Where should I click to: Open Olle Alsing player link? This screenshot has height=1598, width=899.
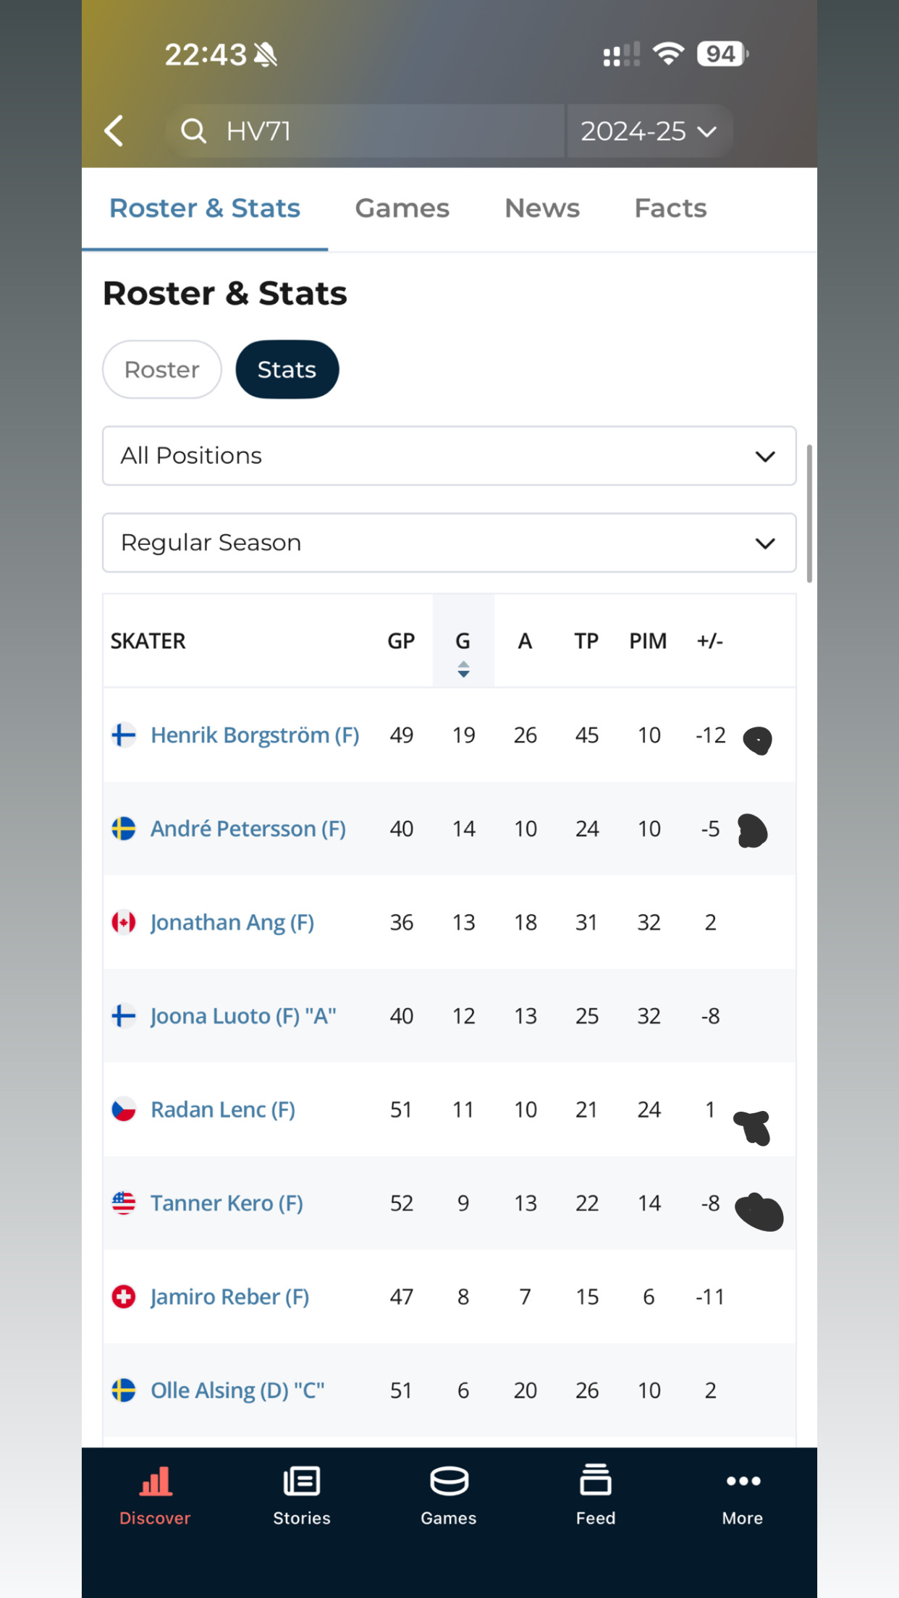point(237,1390)
